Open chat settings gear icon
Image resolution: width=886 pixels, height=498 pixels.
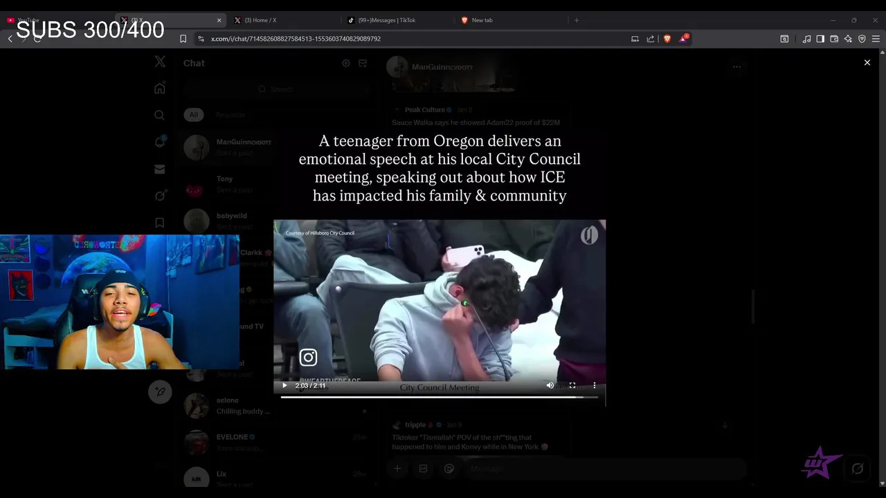coord(346,63)
